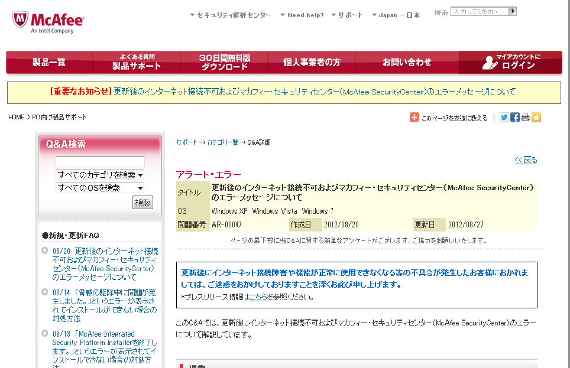Click こちら press release link
Viewport: 570px width, 368px height.
pyautogui.click(x=258, y=297)
